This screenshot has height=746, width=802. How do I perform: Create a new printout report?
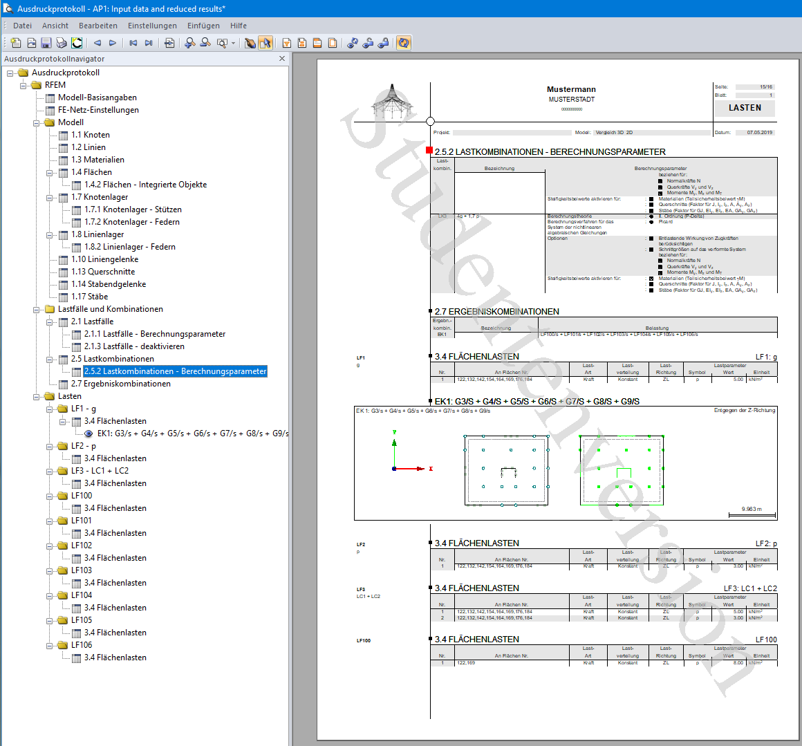click(15, 43)
